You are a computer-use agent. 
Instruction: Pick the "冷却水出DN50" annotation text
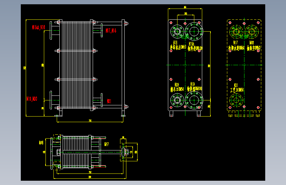click(x=178, y=47)
